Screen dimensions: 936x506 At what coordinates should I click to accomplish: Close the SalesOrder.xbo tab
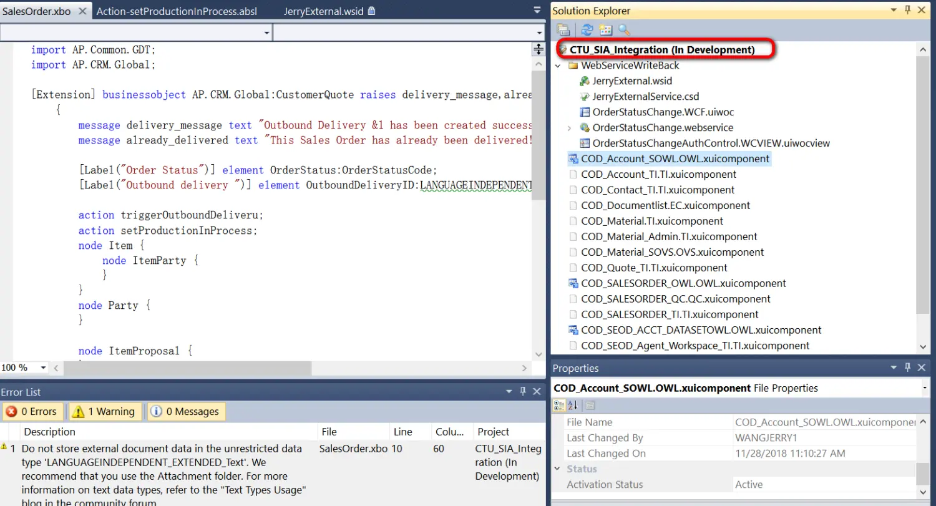[82, 11]
